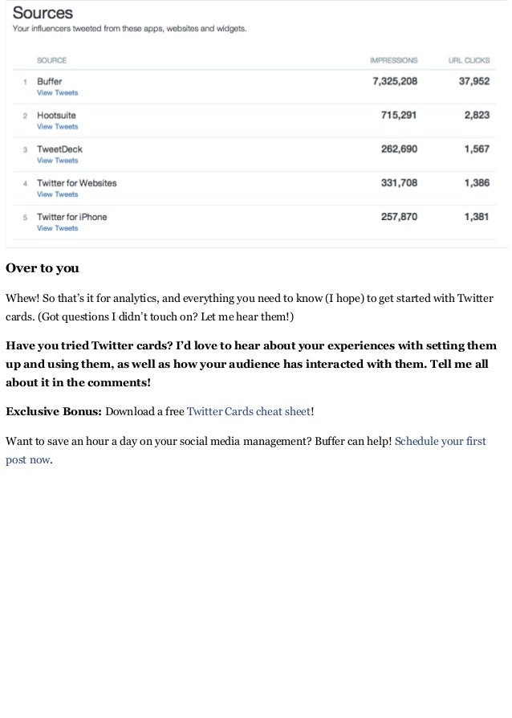Sort by the URL CLICKS column header
The image size is (512, 718).
tap(469, 60)
